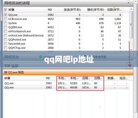Toggle the select-all checkbox beside 映像 header

[6, 10]
